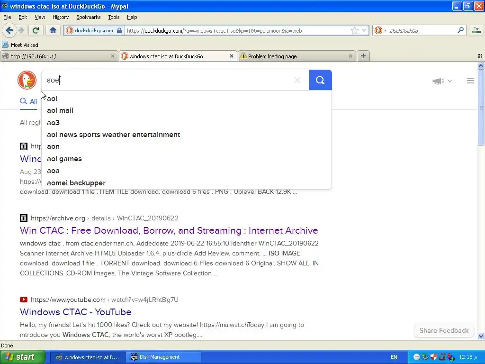Open the megaphone notifications dropdown
This screenshot has height=364, width=485.
point(442,81)
